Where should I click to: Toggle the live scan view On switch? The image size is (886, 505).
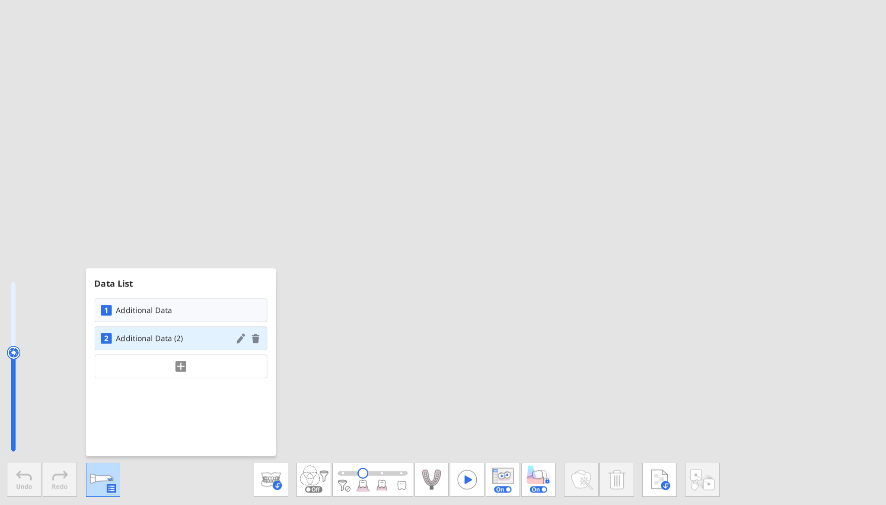(503, 489)
